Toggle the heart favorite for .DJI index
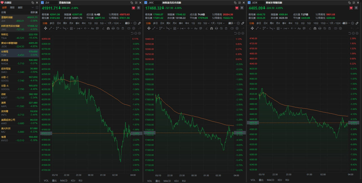 click(133, 8)
